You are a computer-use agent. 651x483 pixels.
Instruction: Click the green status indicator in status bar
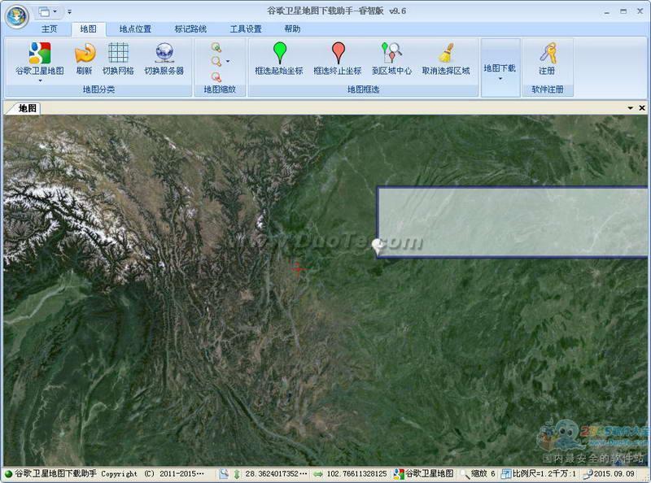pyautogui.click(x=8, y=474)
